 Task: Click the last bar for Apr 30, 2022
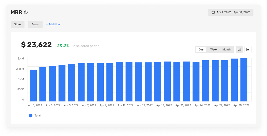(244, 80)
